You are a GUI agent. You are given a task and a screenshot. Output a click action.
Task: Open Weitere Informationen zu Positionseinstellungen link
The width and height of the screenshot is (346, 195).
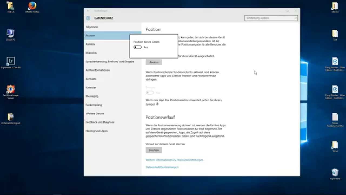tap(174, 160)
